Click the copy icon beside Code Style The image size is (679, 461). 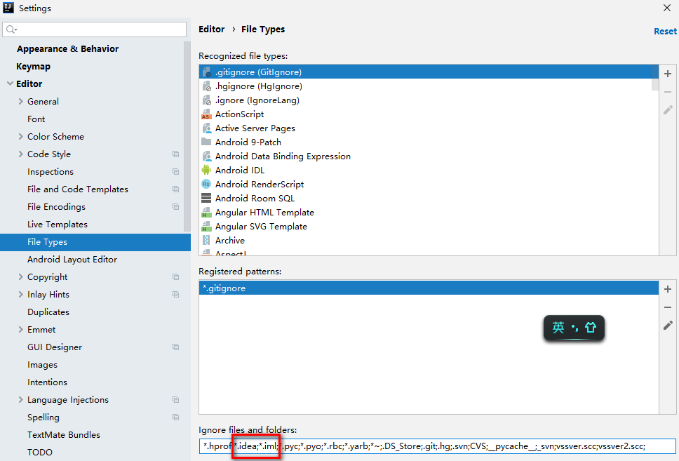[x=175, y=154]
